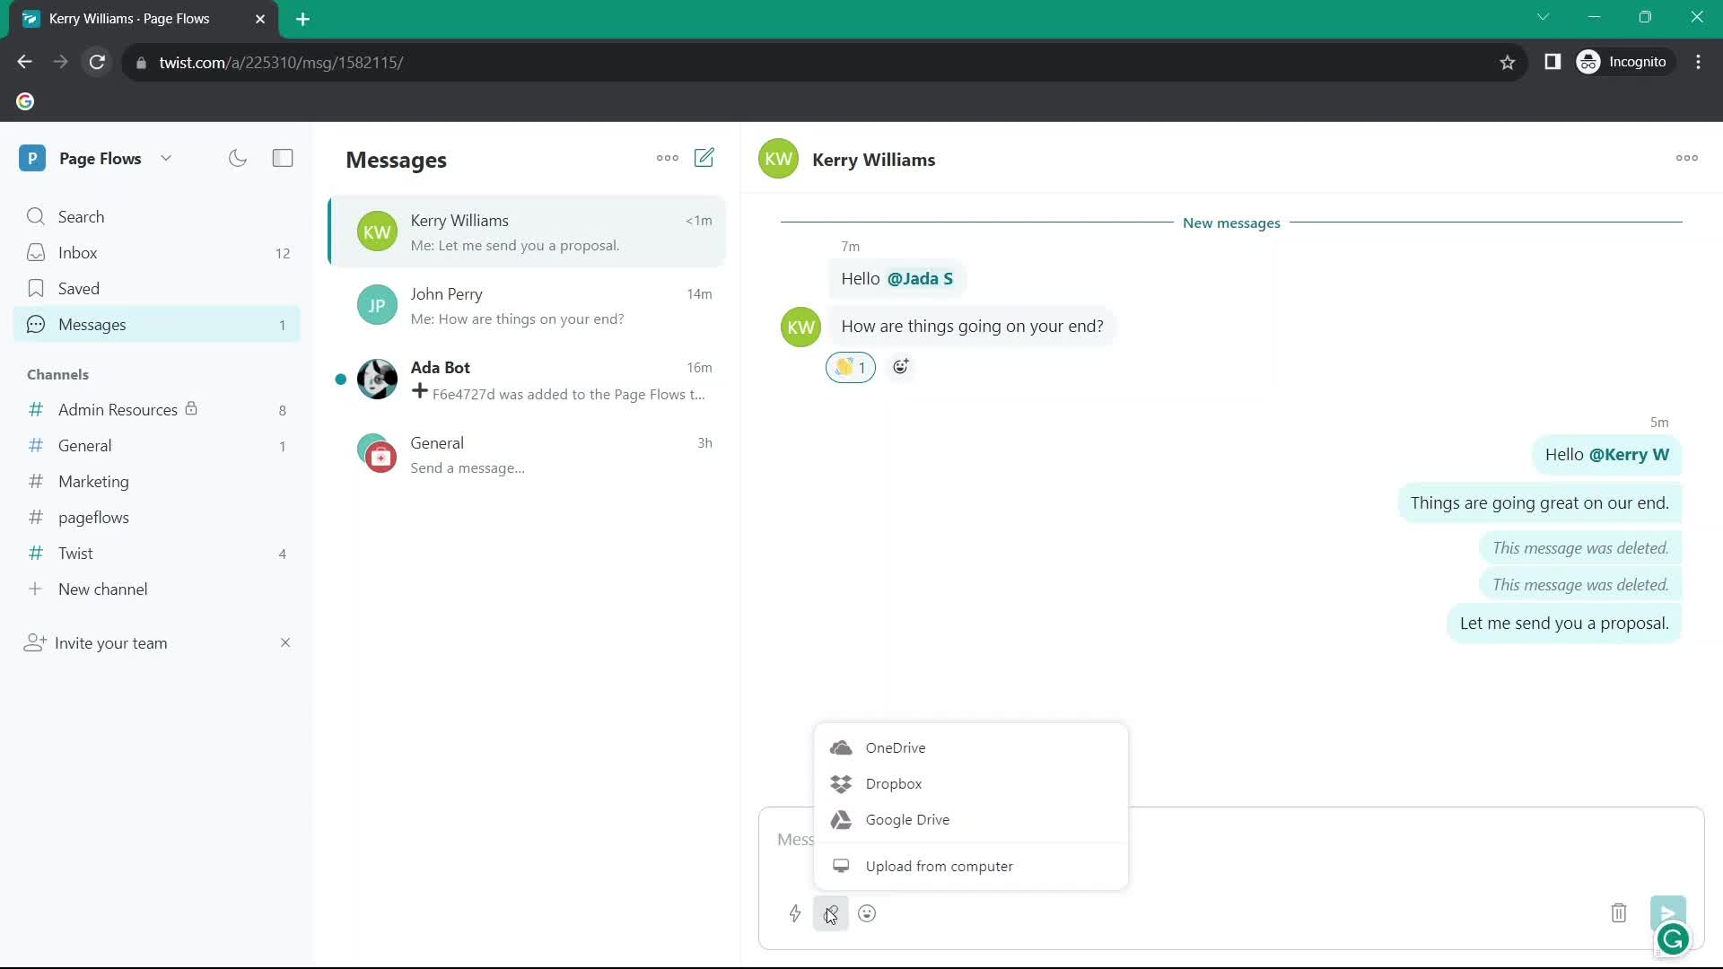Screen dimensions: 1723x969
Task: Click the file attachment upload icon
Action: point(831,912)
